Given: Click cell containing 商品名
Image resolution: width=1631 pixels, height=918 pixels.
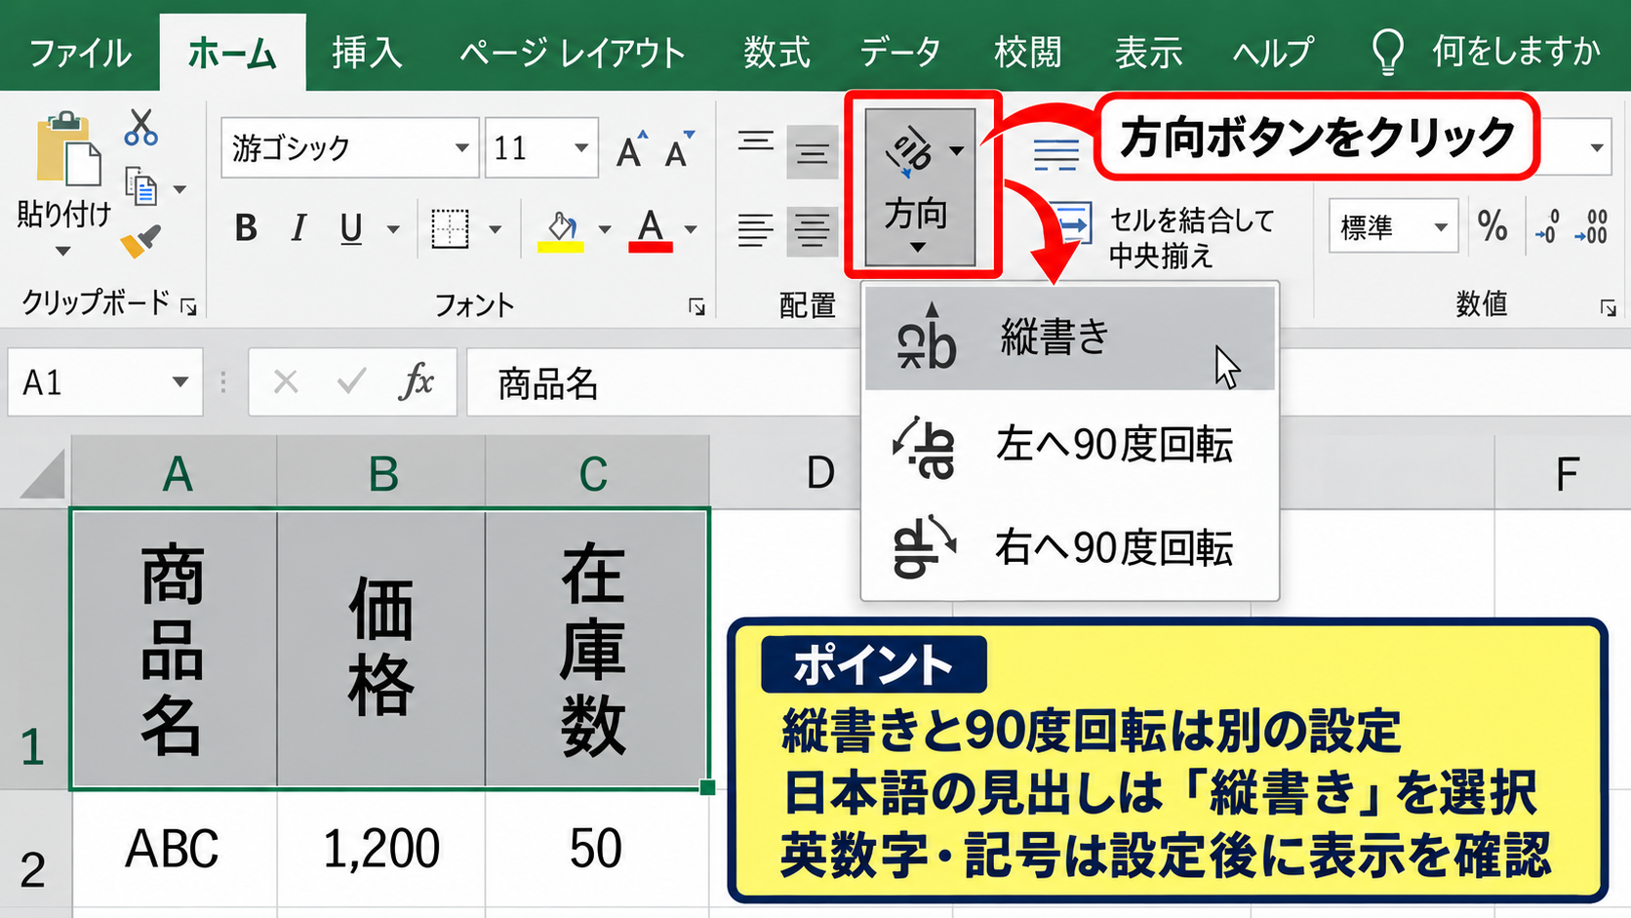Looking at the screenshot, I should [175, 648].
